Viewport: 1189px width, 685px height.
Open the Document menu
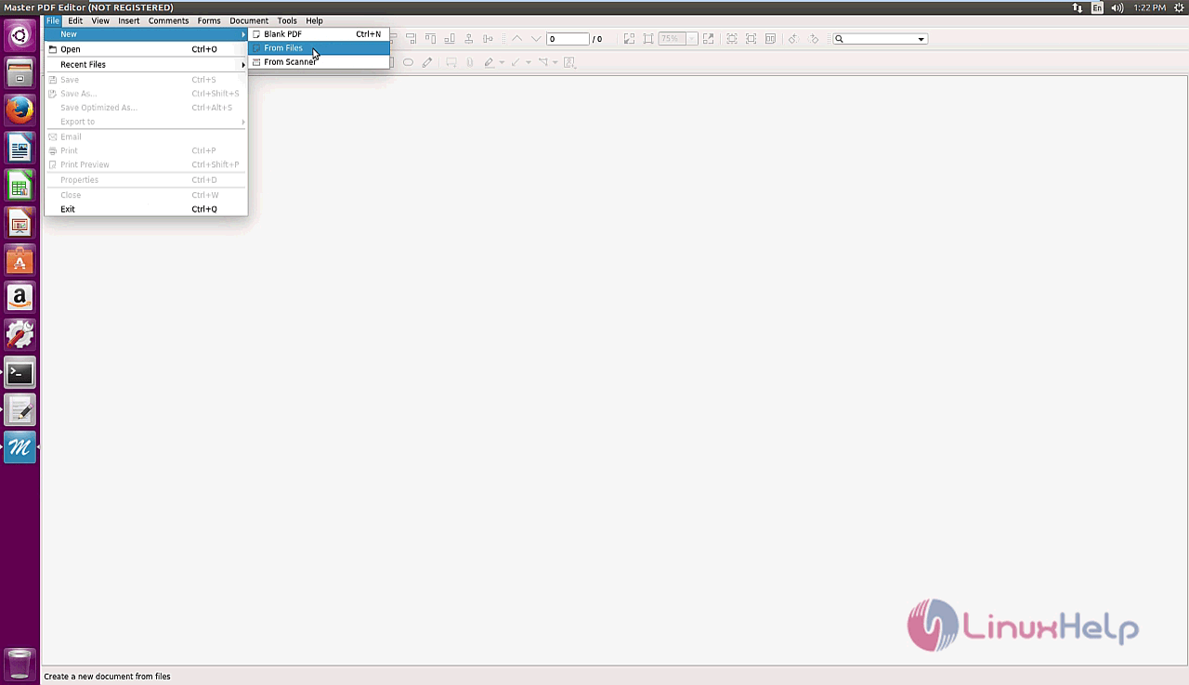(x=249, y=20)
